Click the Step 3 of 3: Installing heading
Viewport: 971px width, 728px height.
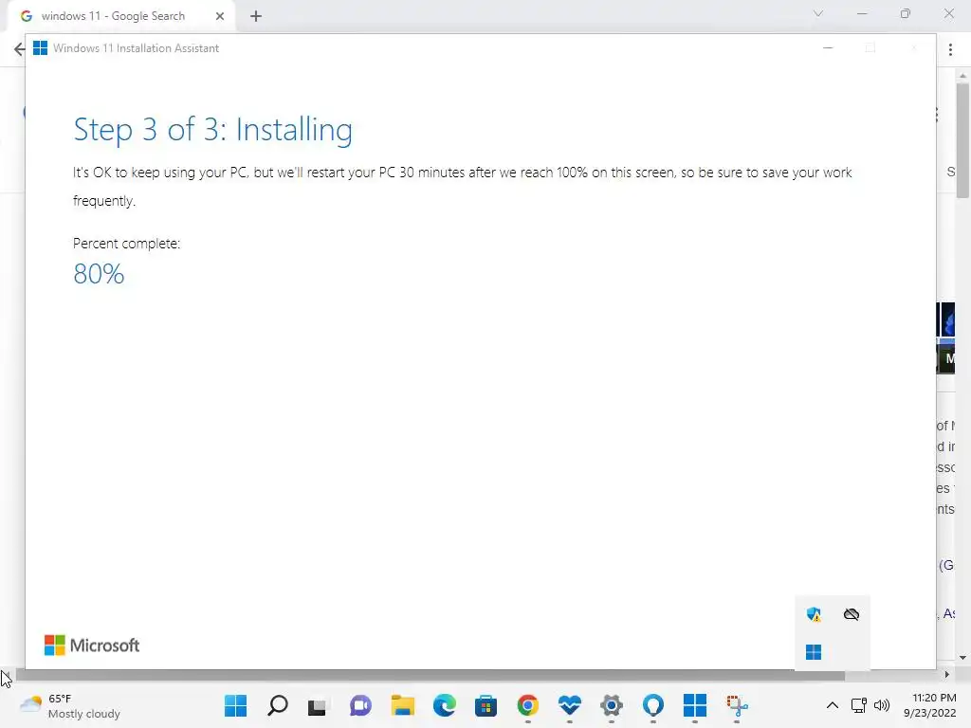(x=213, y=130)
